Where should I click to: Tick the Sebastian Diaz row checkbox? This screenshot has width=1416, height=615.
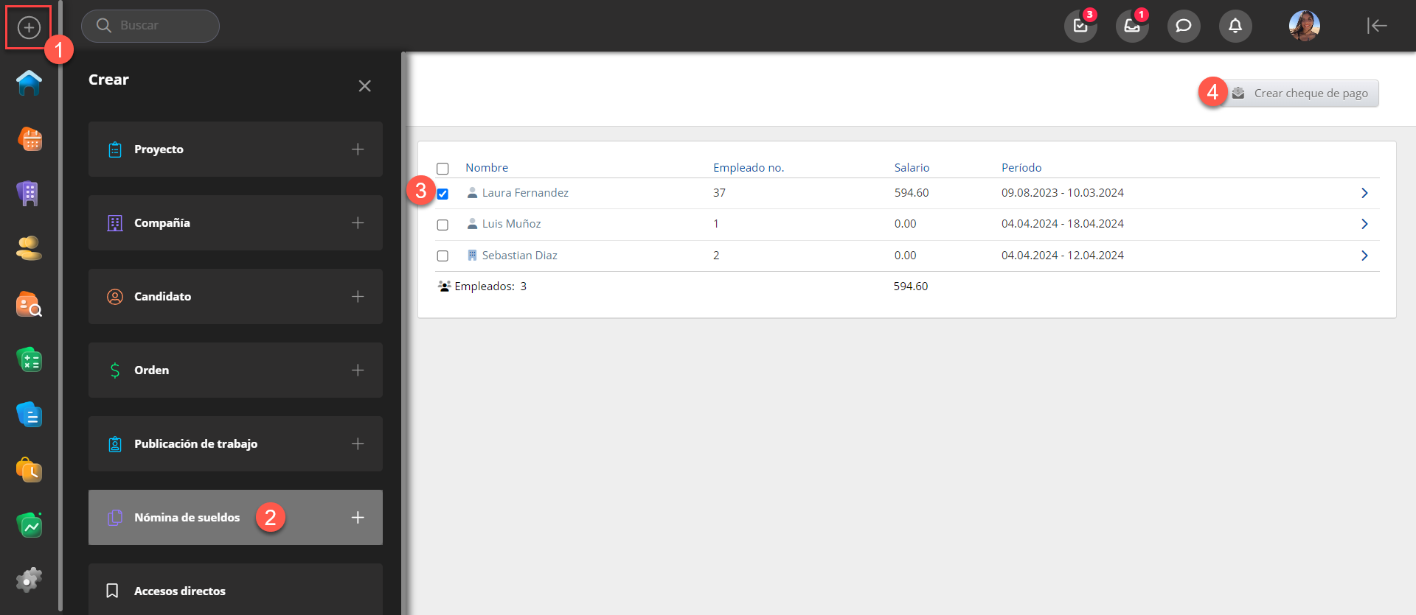coord(442,256)
